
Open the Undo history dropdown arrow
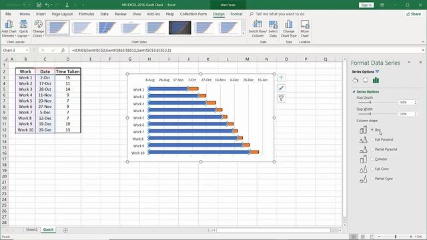pos(51,5)
